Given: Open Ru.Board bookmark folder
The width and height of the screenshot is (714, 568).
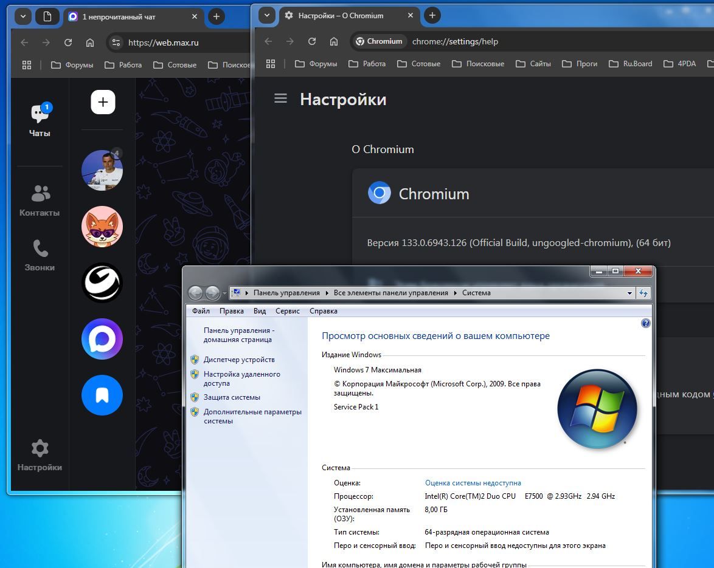Looking at the screenshot, I should click(x=630, y=64).
